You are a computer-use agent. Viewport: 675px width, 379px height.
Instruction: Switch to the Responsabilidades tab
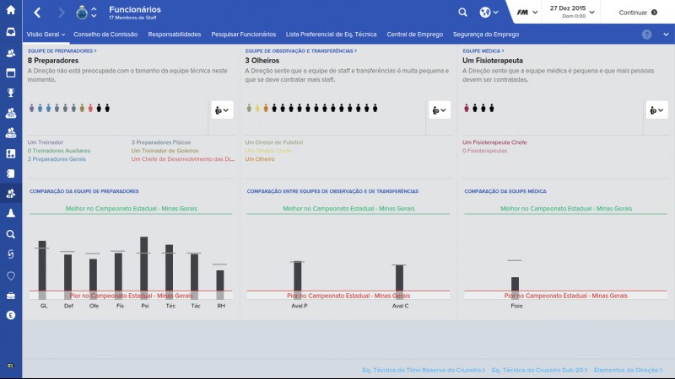[x=174, y=35]
